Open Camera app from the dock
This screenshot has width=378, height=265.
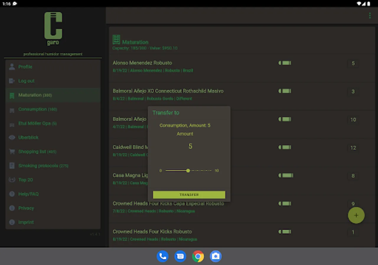(216, 256)
